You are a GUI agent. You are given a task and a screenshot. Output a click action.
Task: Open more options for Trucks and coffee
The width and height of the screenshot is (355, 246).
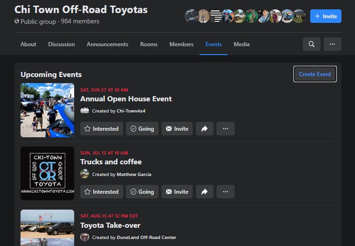click(225, 192)
